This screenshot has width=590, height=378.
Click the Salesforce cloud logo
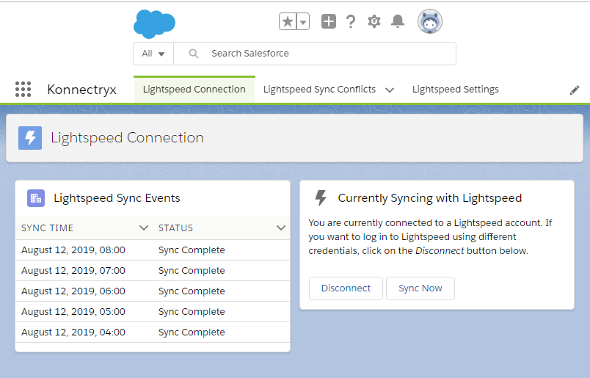point(154,23)
